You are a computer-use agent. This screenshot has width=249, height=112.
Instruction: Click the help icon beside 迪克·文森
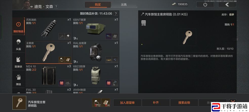coord(56,7)
